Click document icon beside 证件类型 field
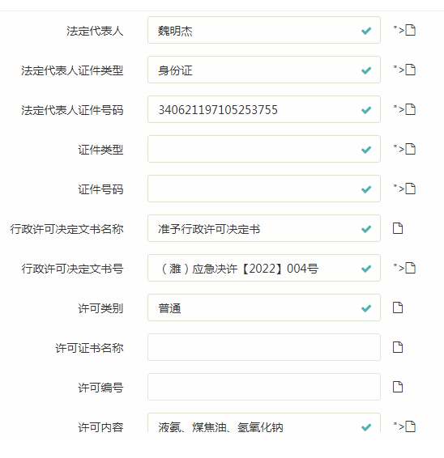Viewport: 444px width, 458px height. (411, 149)
